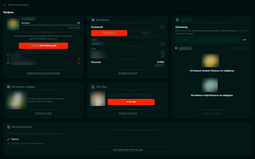255x159 pixels.
Task: Open Настройки и история сессий
Action: click(x=127, y=150)
